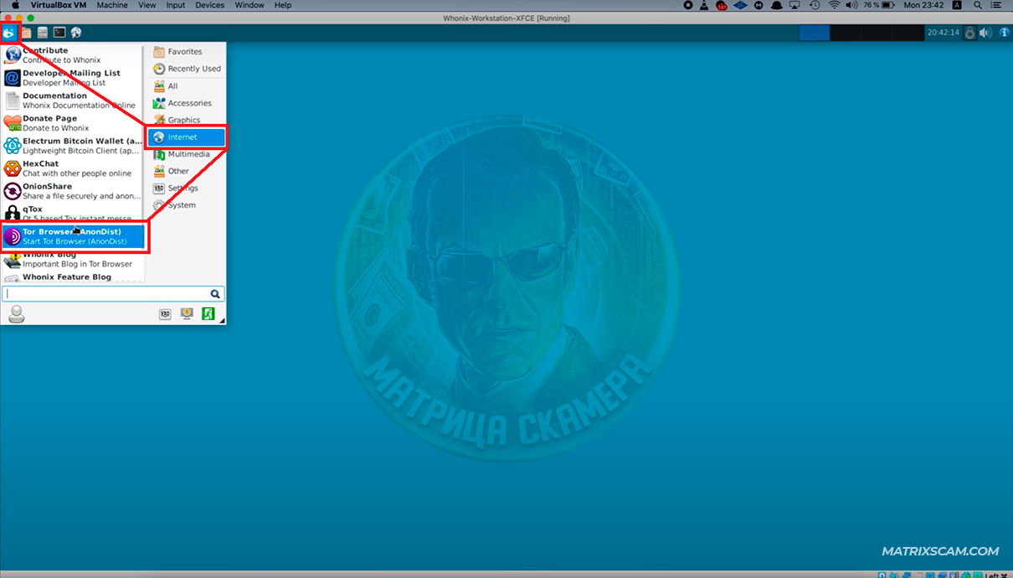
Task: Select the System category
Action: pyautogui.click(x=187, y=205)
